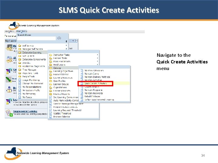Expand Self Service submenu arrow
218x163 pixels.
[x=66, y=45]
